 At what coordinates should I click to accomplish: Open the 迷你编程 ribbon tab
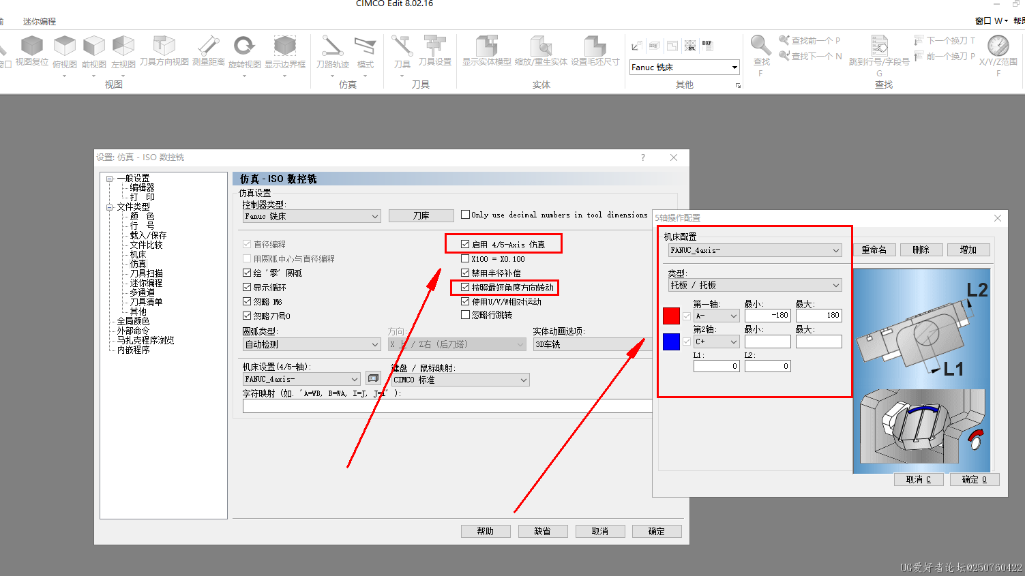pyautogui.click(x=40, y=22)
